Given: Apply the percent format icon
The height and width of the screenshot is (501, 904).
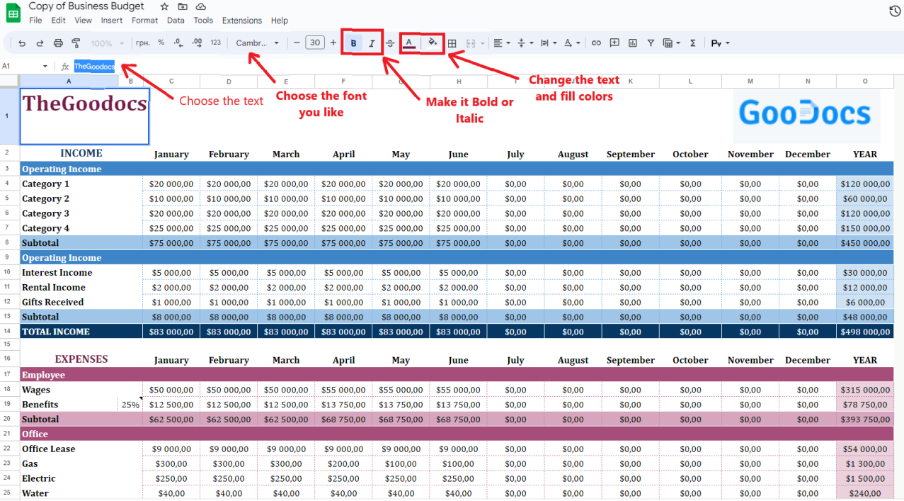Looking at the screenshot, I should point(161,43).
